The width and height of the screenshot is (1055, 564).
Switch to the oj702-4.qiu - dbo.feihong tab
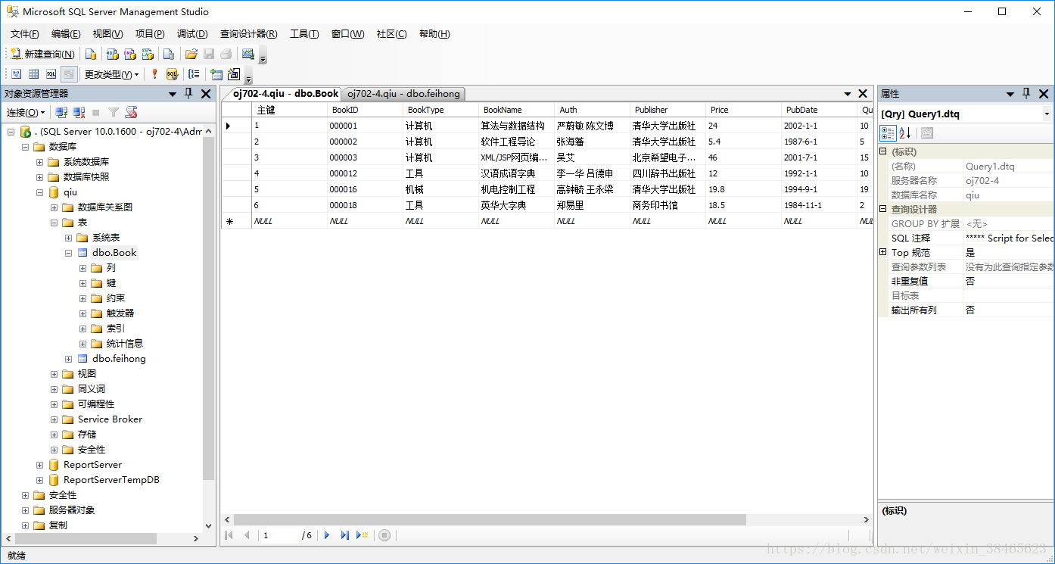pos(403,94)
